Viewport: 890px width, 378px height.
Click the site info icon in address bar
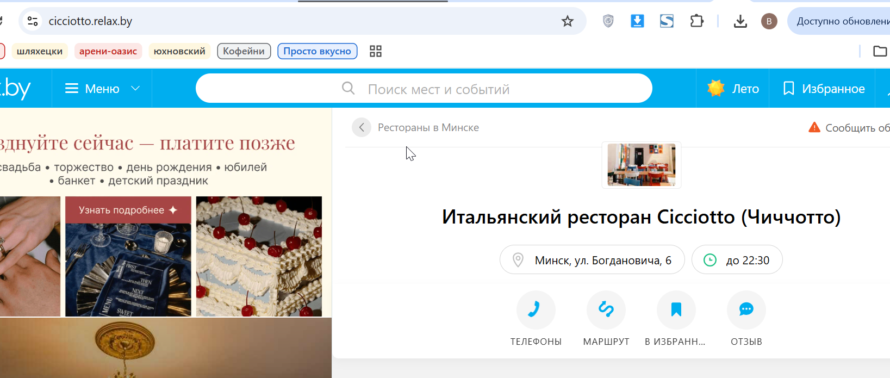(x=33, y=21)
